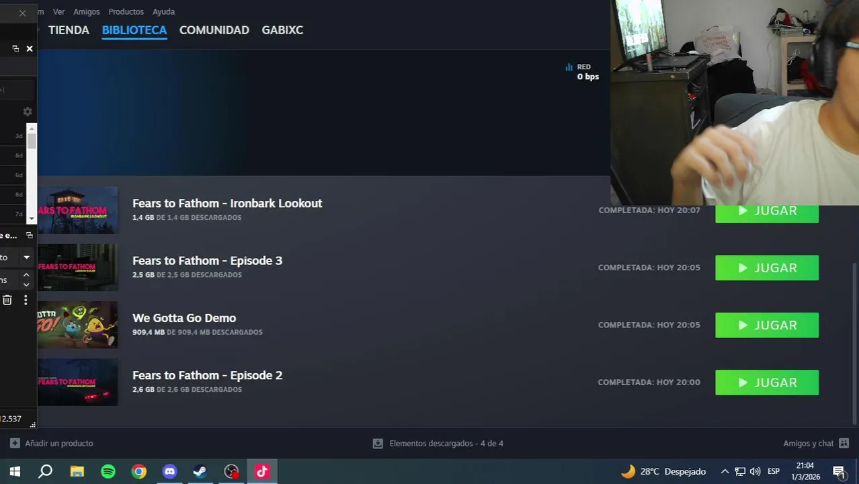Screen dimensions: 859x484
Task: Close the left window tab
Action: (x=22, y=13)
